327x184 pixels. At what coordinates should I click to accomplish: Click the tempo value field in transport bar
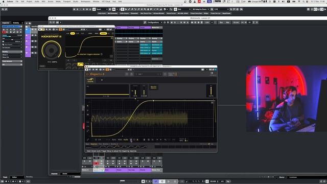point(213,181)
